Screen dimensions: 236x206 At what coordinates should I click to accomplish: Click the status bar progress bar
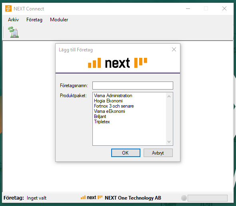[208, 198]
